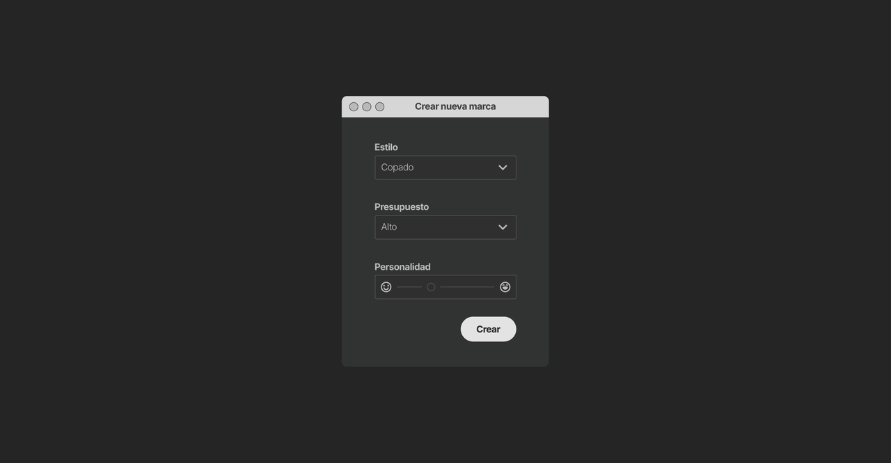Open the Presupuesto dropdown showing Alto

(x=445, y=227)
